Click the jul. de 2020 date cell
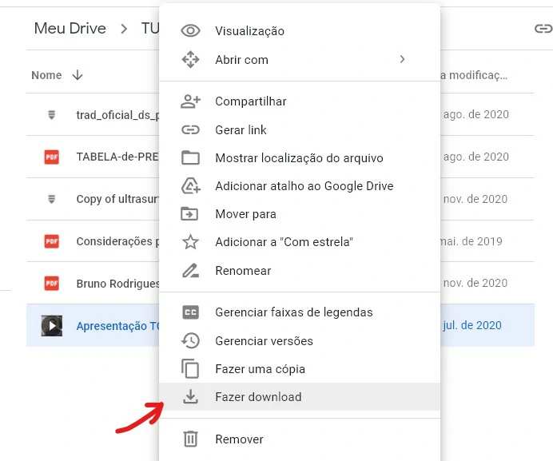This screenshot has height=461, width=553. (x=471, y=325)
